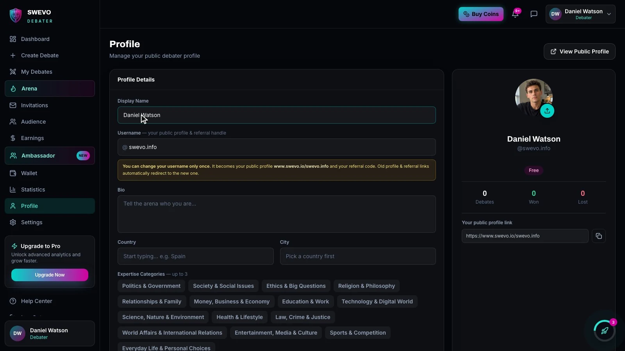The width and height of the screenshot is (625, 351).
Task: Open the City selection field
Action: click(358, 256)
